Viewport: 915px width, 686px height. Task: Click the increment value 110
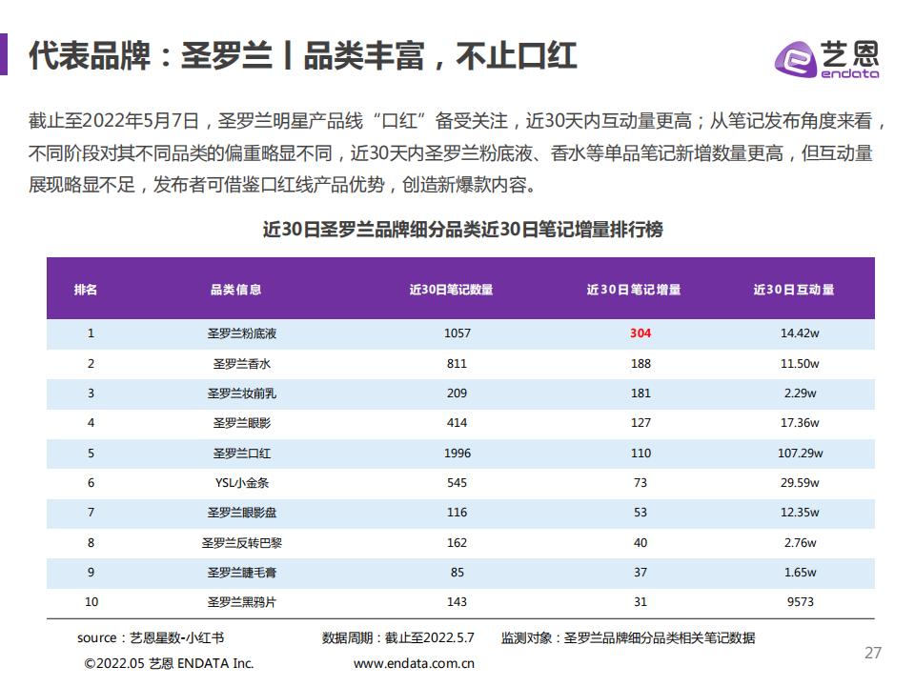click(640, 454)
